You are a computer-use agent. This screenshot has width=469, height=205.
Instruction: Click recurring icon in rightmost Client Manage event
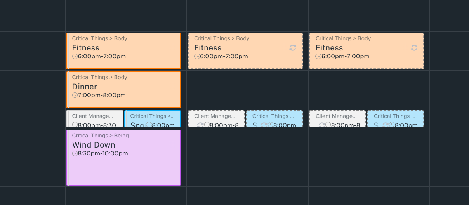tap(322, 125)
